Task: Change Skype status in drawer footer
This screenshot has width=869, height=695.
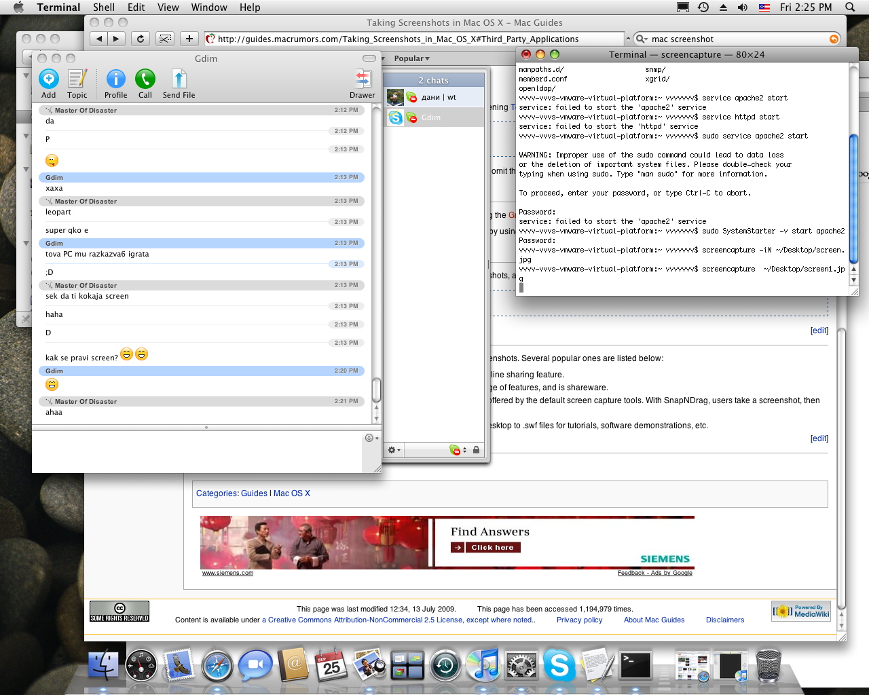Action: pyautogui.click(x=458, y=450)
